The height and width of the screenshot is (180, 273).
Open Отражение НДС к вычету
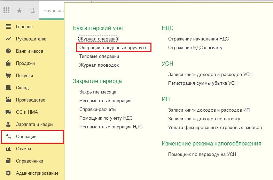(195, 47)
